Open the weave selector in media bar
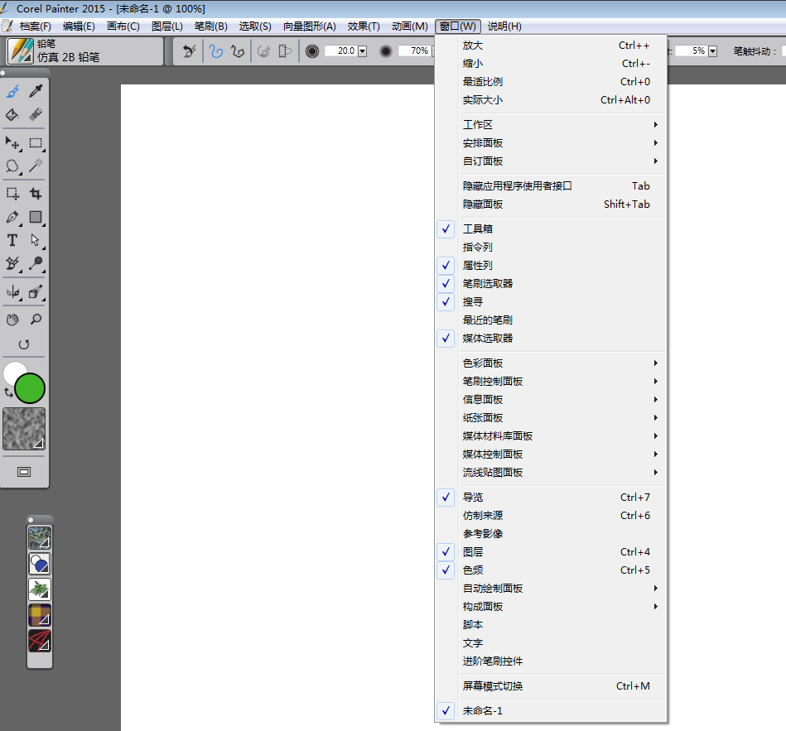 tap(40, 615)
